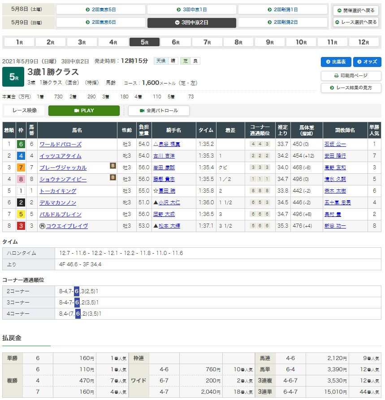Open trainer 石坂 公一 profile link
385x400 pixels.
(x=335, y=145)
